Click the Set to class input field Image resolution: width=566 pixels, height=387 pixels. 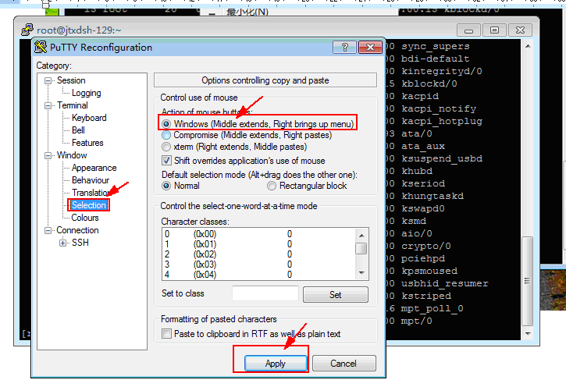[x=265, y=293]
